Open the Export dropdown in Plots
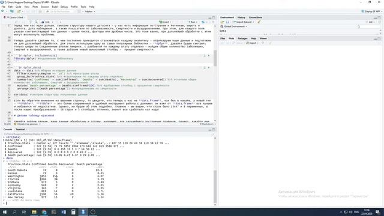This screenshot has height=216, width=384. [252, 43]
